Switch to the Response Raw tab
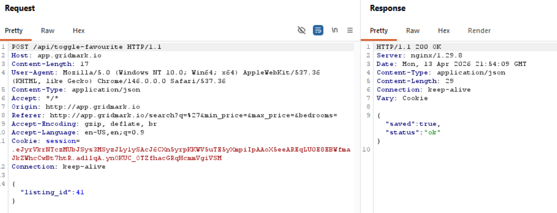 (x=412, y=30)
